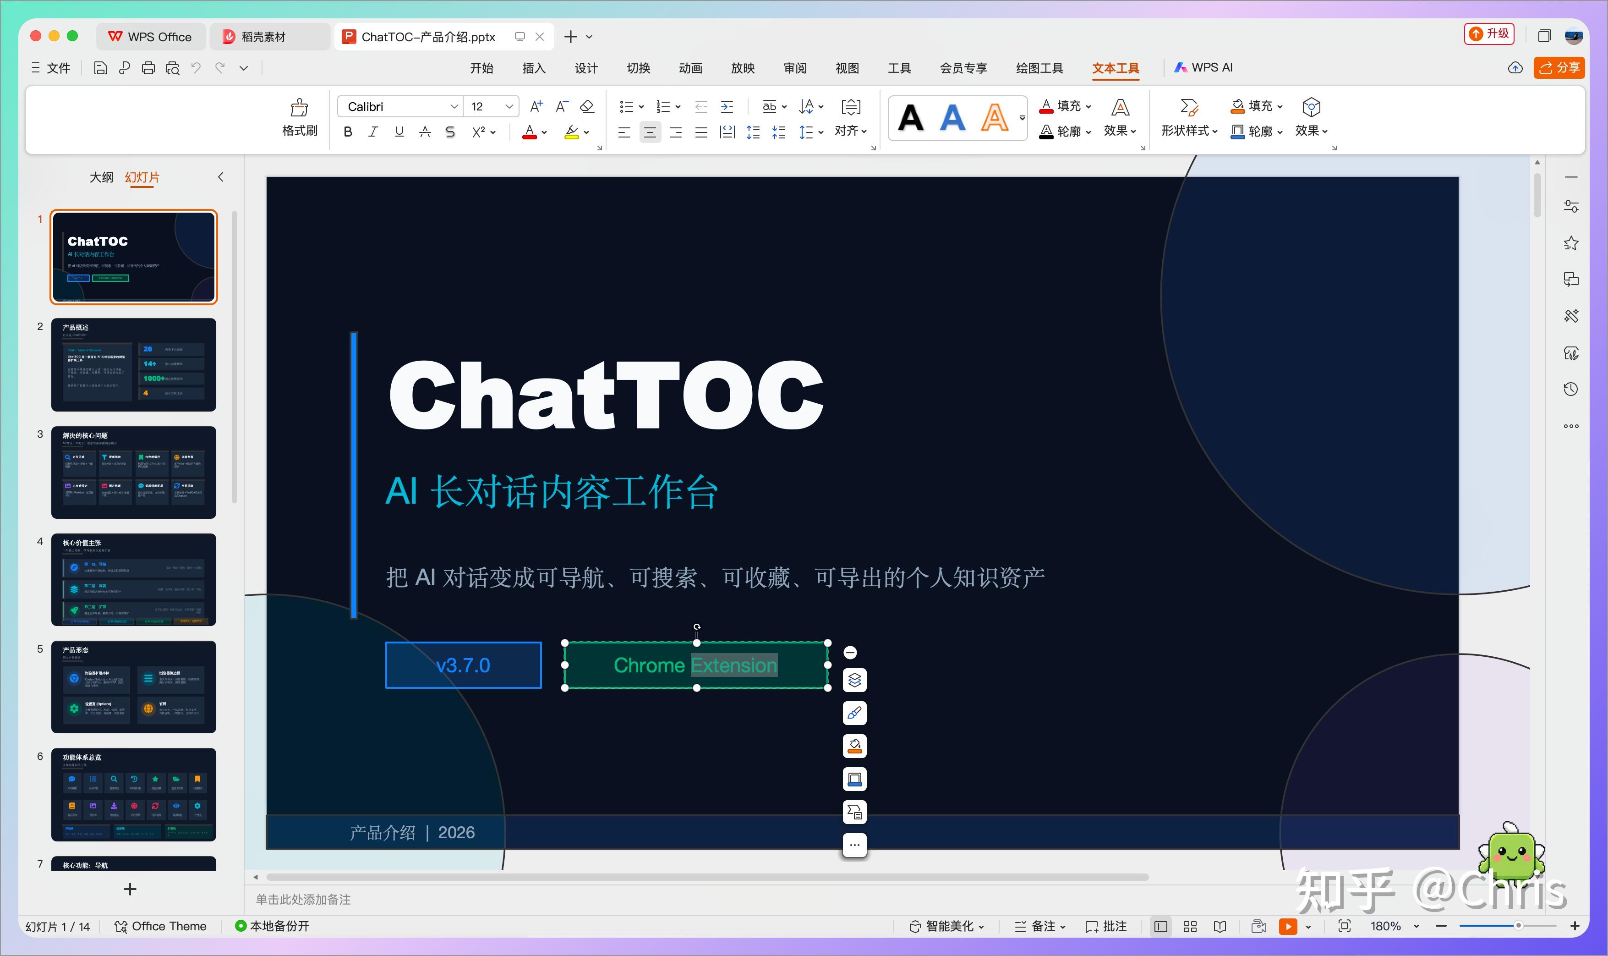Switch to the 大纲 outline tab

(x=101, y=177)
